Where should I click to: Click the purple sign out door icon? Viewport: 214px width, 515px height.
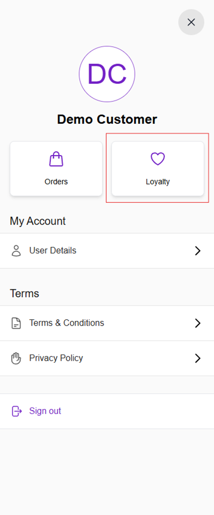[x=17, y=411]
